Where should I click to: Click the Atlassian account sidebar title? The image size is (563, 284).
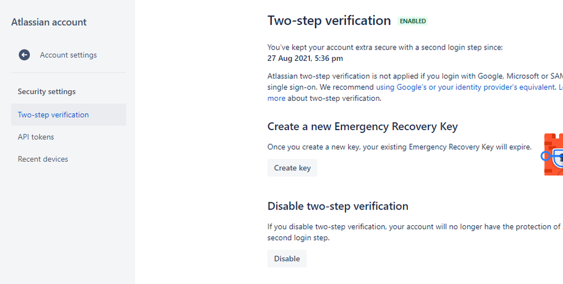[x=49, y=22]
